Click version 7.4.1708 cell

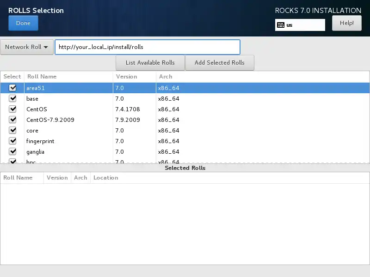pos(128,109)
